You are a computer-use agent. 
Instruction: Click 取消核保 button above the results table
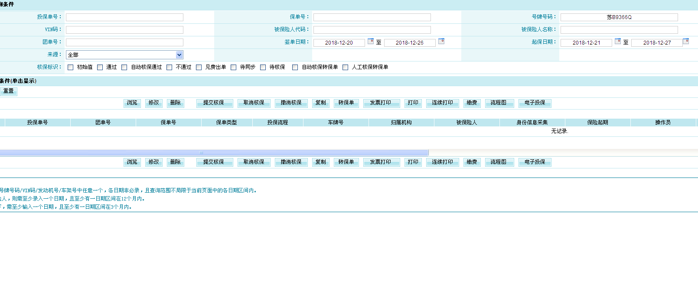[x=254, y=103]
